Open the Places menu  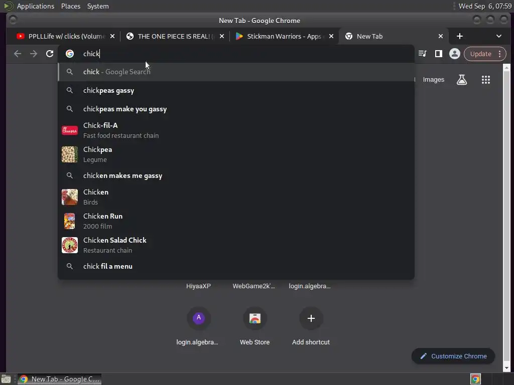click(71, 6)
